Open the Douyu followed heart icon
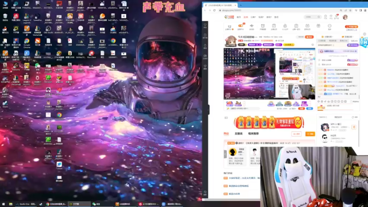The image size is (368, 207). pos(331,17)
